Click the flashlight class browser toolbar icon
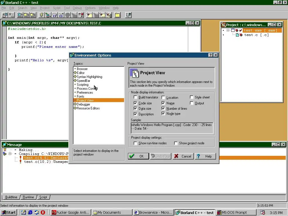 [109, 15]
